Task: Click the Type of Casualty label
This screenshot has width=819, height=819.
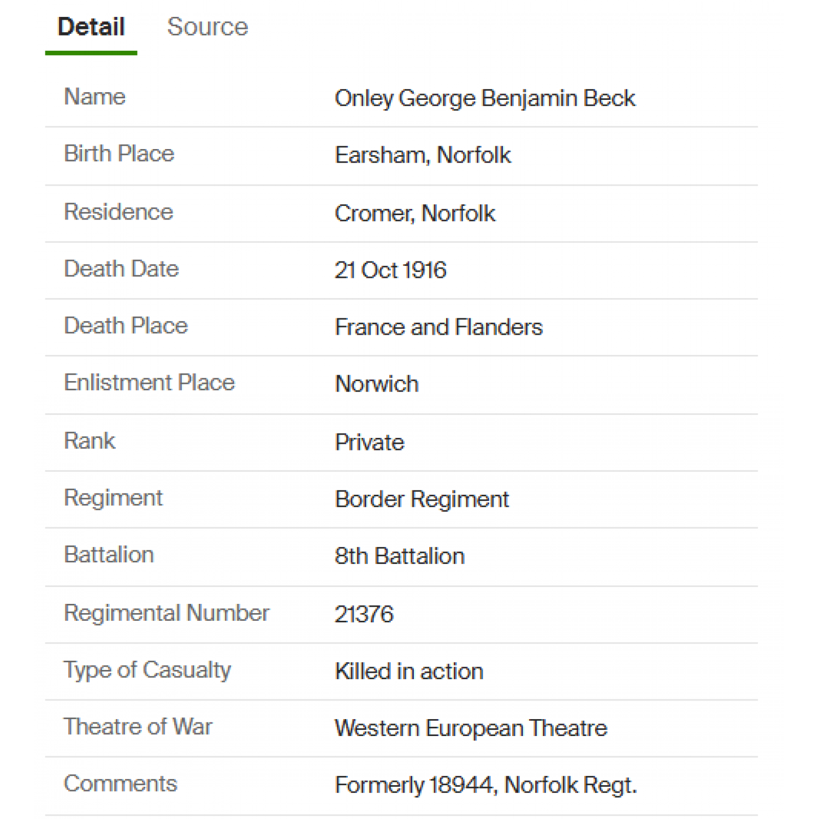Action: [147, 670]
